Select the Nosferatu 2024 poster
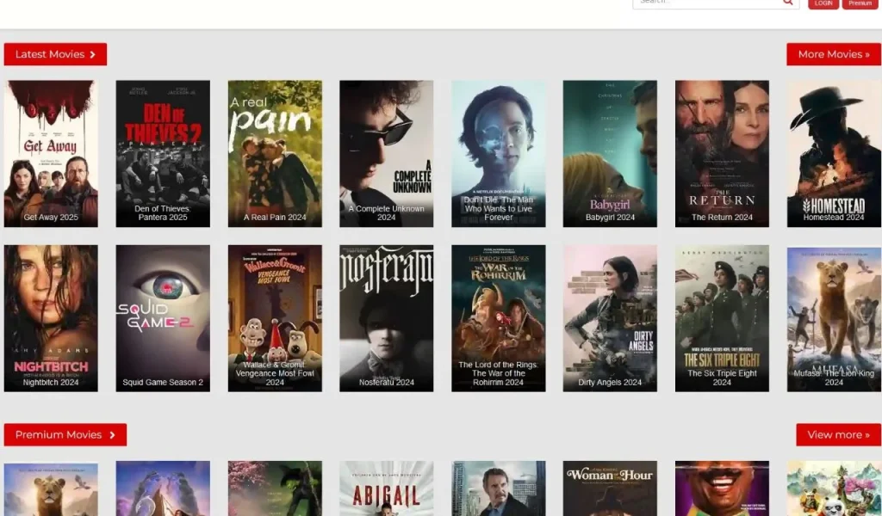 pyautogui.click(x=387, y=318)
